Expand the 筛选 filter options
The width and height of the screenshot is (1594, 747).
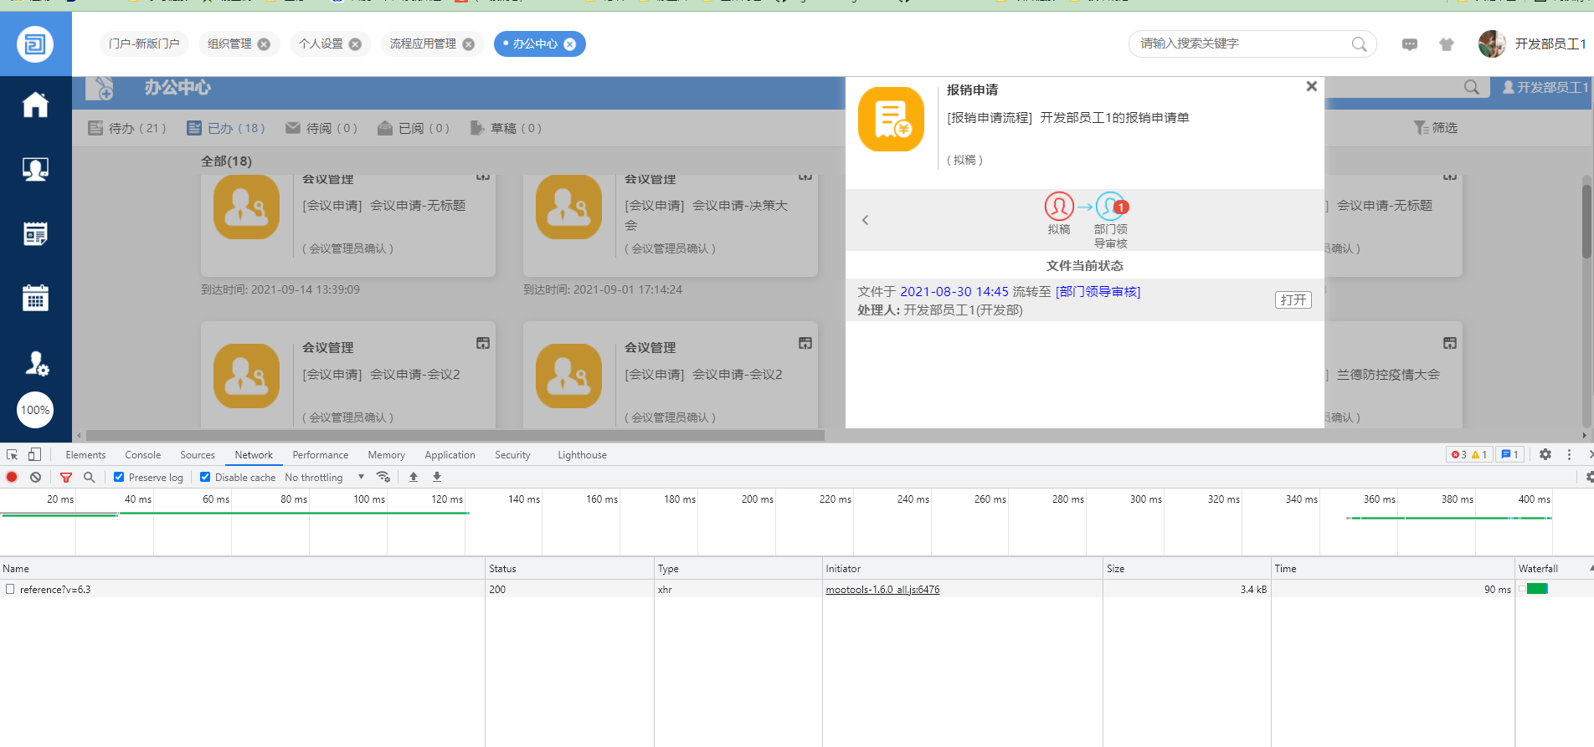[1436, 128]
